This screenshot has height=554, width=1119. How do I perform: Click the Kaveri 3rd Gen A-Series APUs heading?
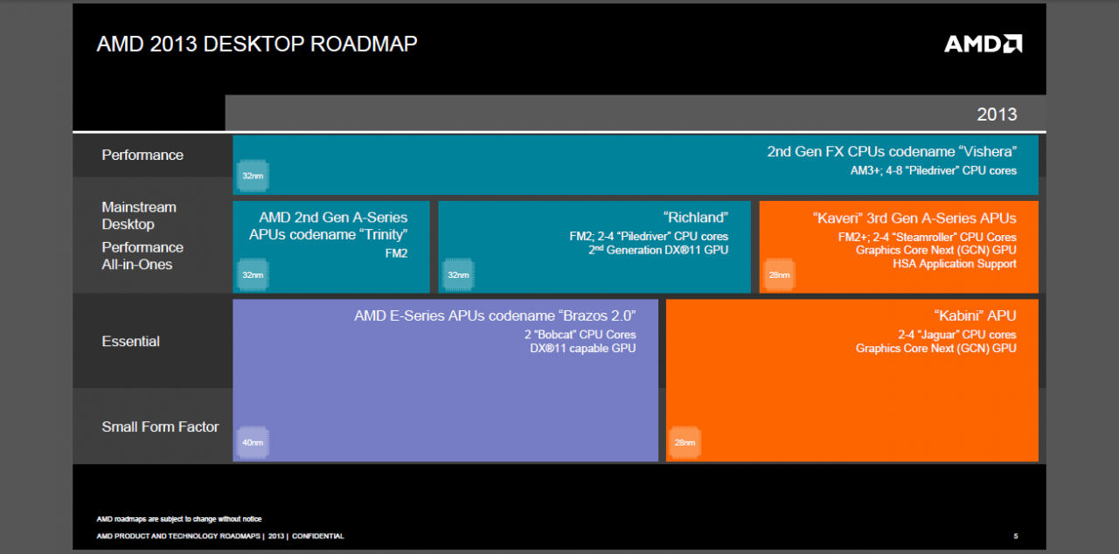[914, 218]
